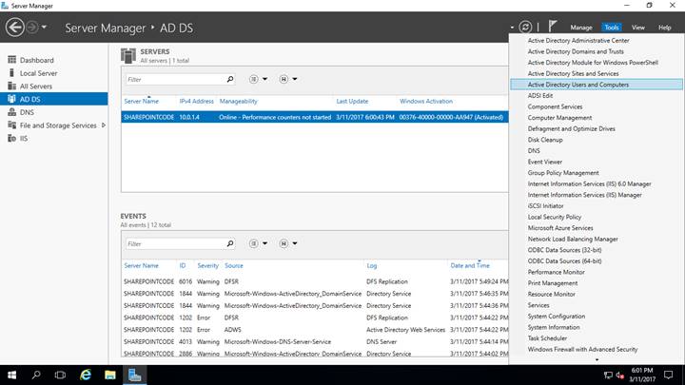Click the back navigation arrow
This screenshot has height=385, width=685.
point(14,28)
